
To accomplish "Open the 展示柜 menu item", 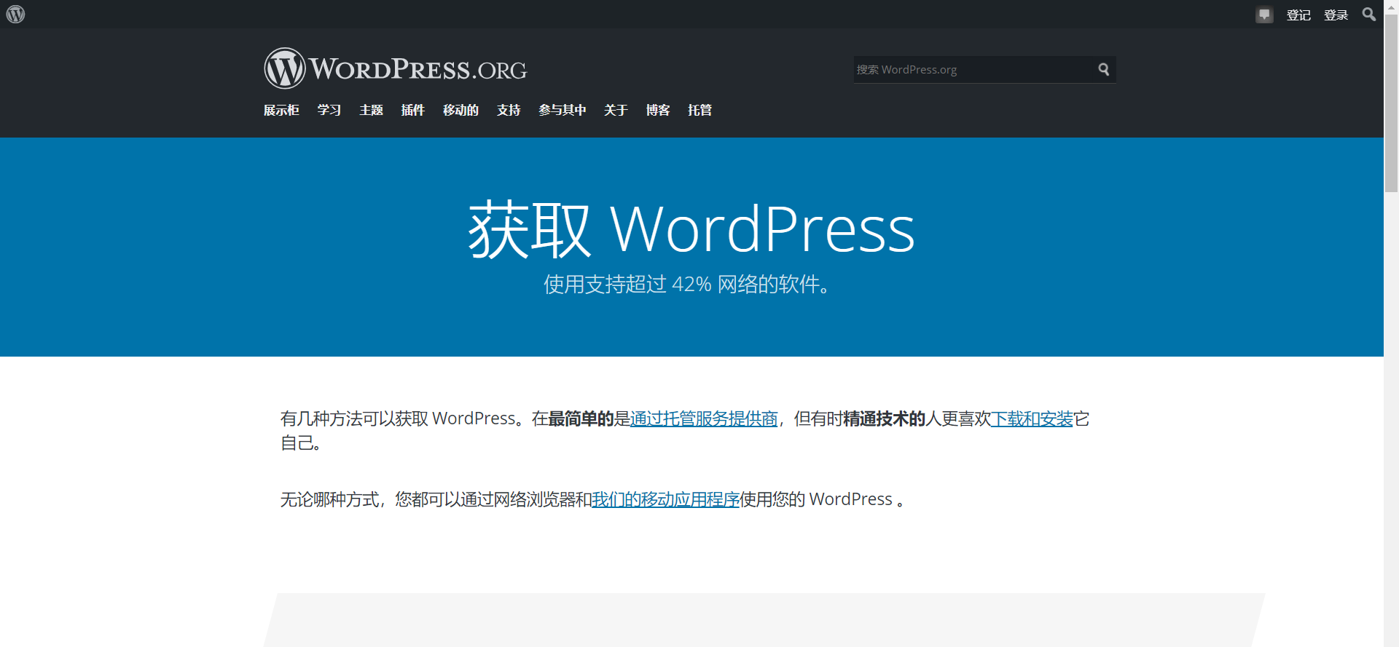I will tap(281, 110).
